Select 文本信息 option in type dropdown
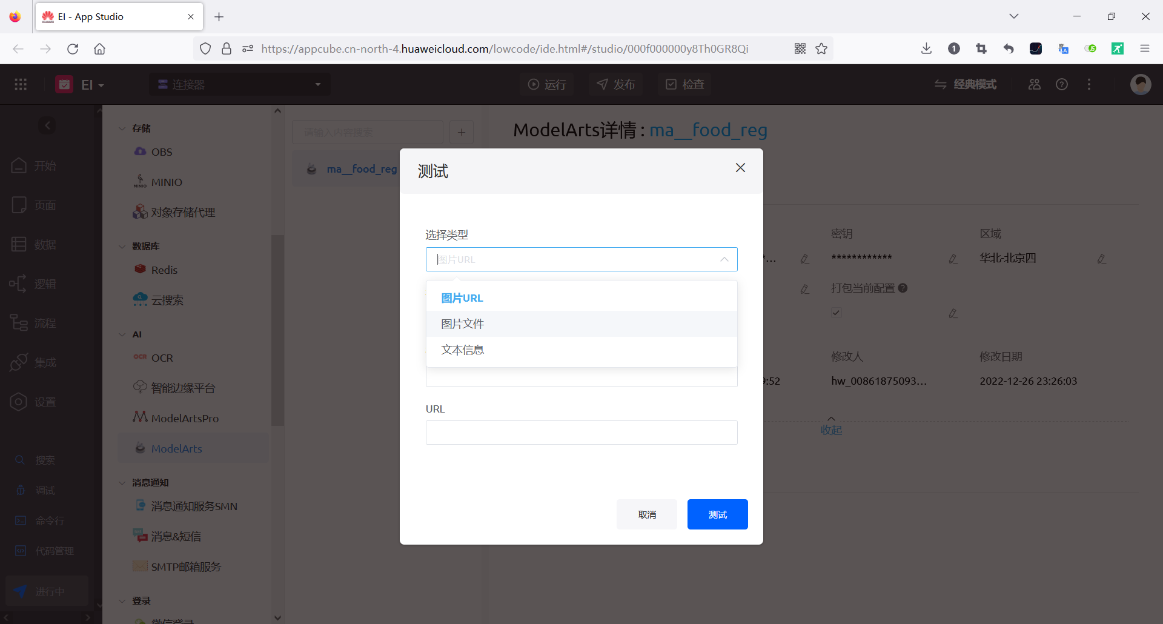 (x=581, y=350)
